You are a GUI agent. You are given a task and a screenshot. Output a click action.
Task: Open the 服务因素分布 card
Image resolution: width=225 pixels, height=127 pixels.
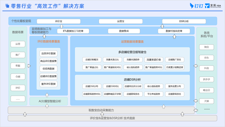click(175, 86)
